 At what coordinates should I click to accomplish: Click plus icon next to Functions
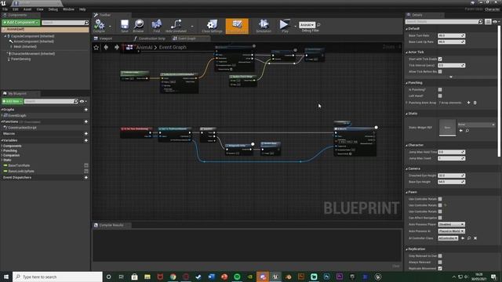[x=85, y=122]
